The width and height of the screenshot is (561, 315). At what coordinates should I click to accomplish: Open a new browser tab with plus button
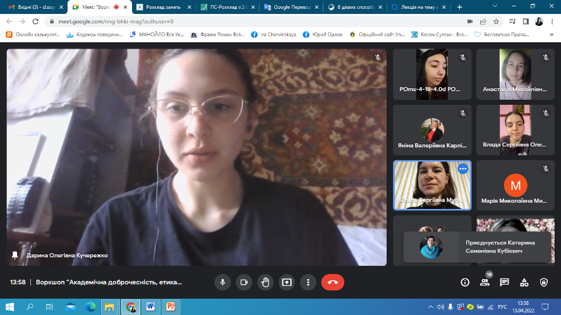click(x=460, y=7)
